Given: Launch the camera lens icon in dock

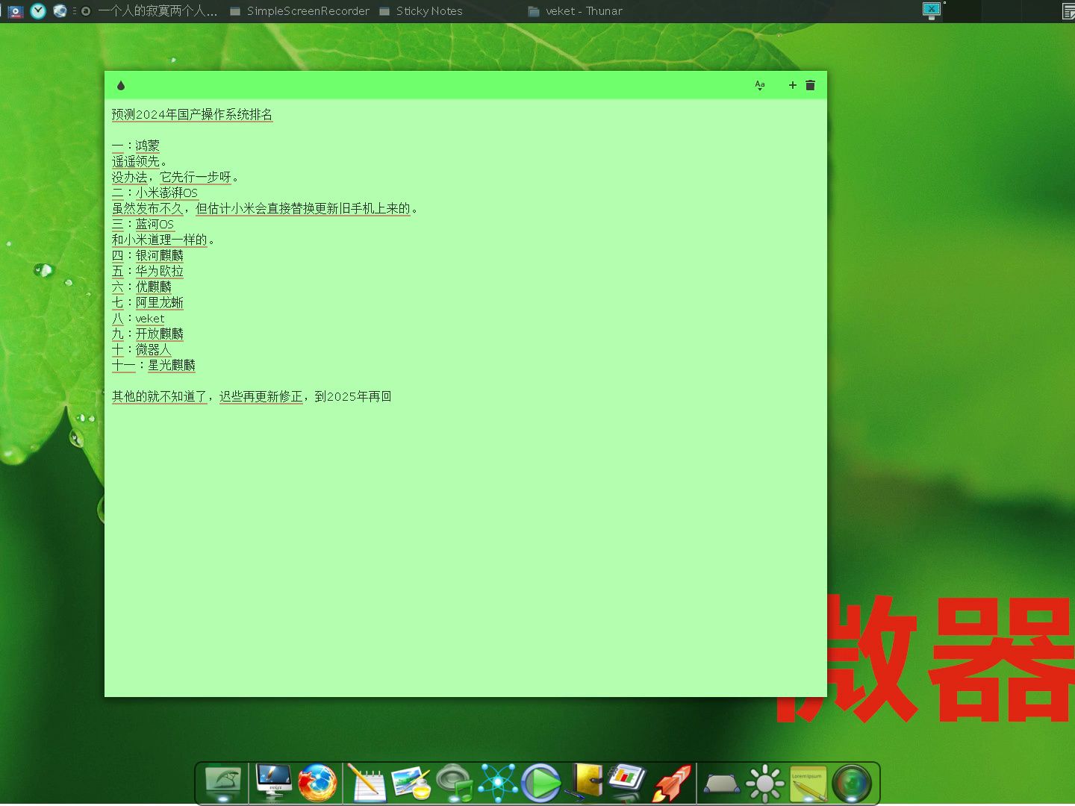Looking at the screenshot, I should (852, 784).
